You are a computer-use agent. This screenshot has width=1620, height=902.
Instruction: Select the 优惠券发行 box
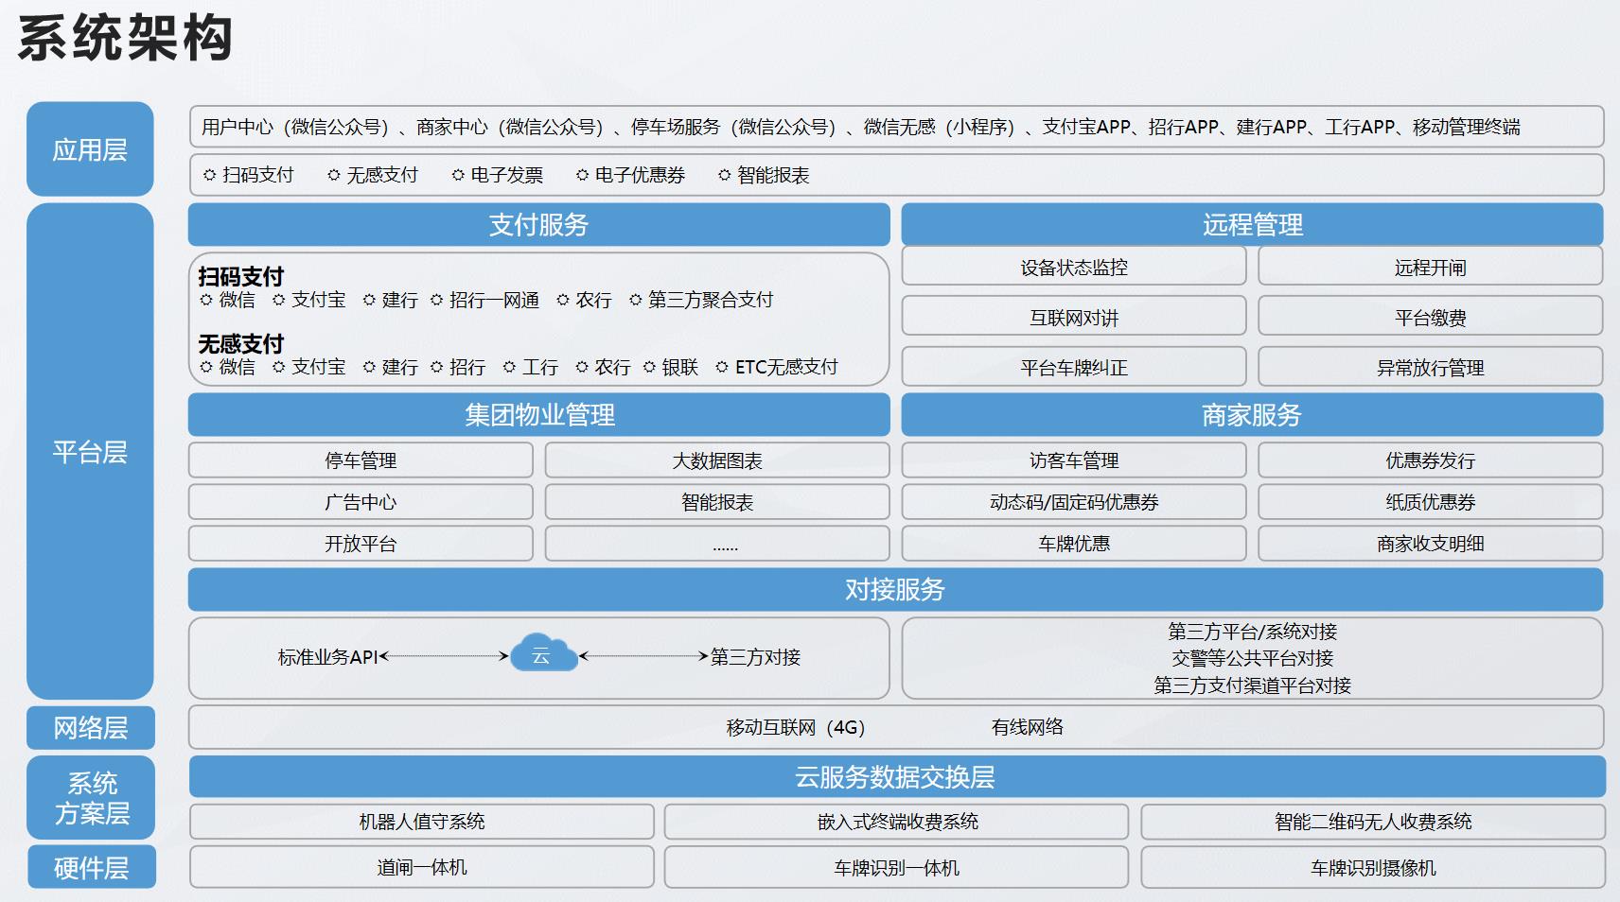[1430, 460]
